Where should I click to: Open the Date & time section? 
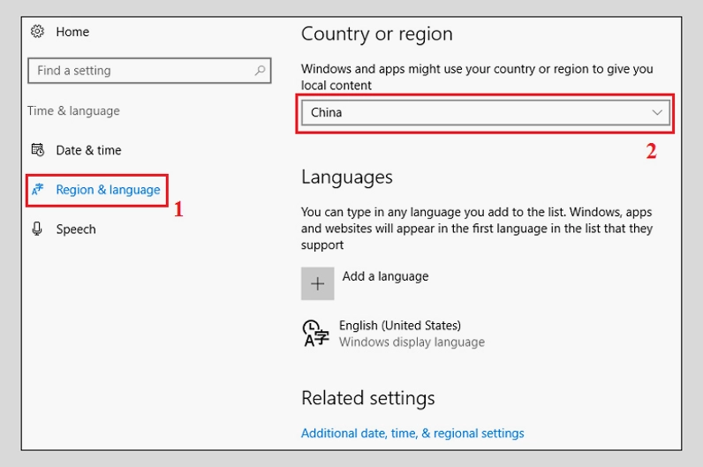coord(88,150)
